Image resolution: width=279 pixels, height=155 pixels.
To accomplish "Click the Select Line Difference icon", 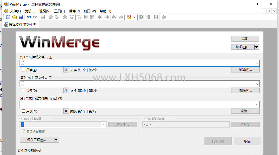I will [x=43, y=17].
